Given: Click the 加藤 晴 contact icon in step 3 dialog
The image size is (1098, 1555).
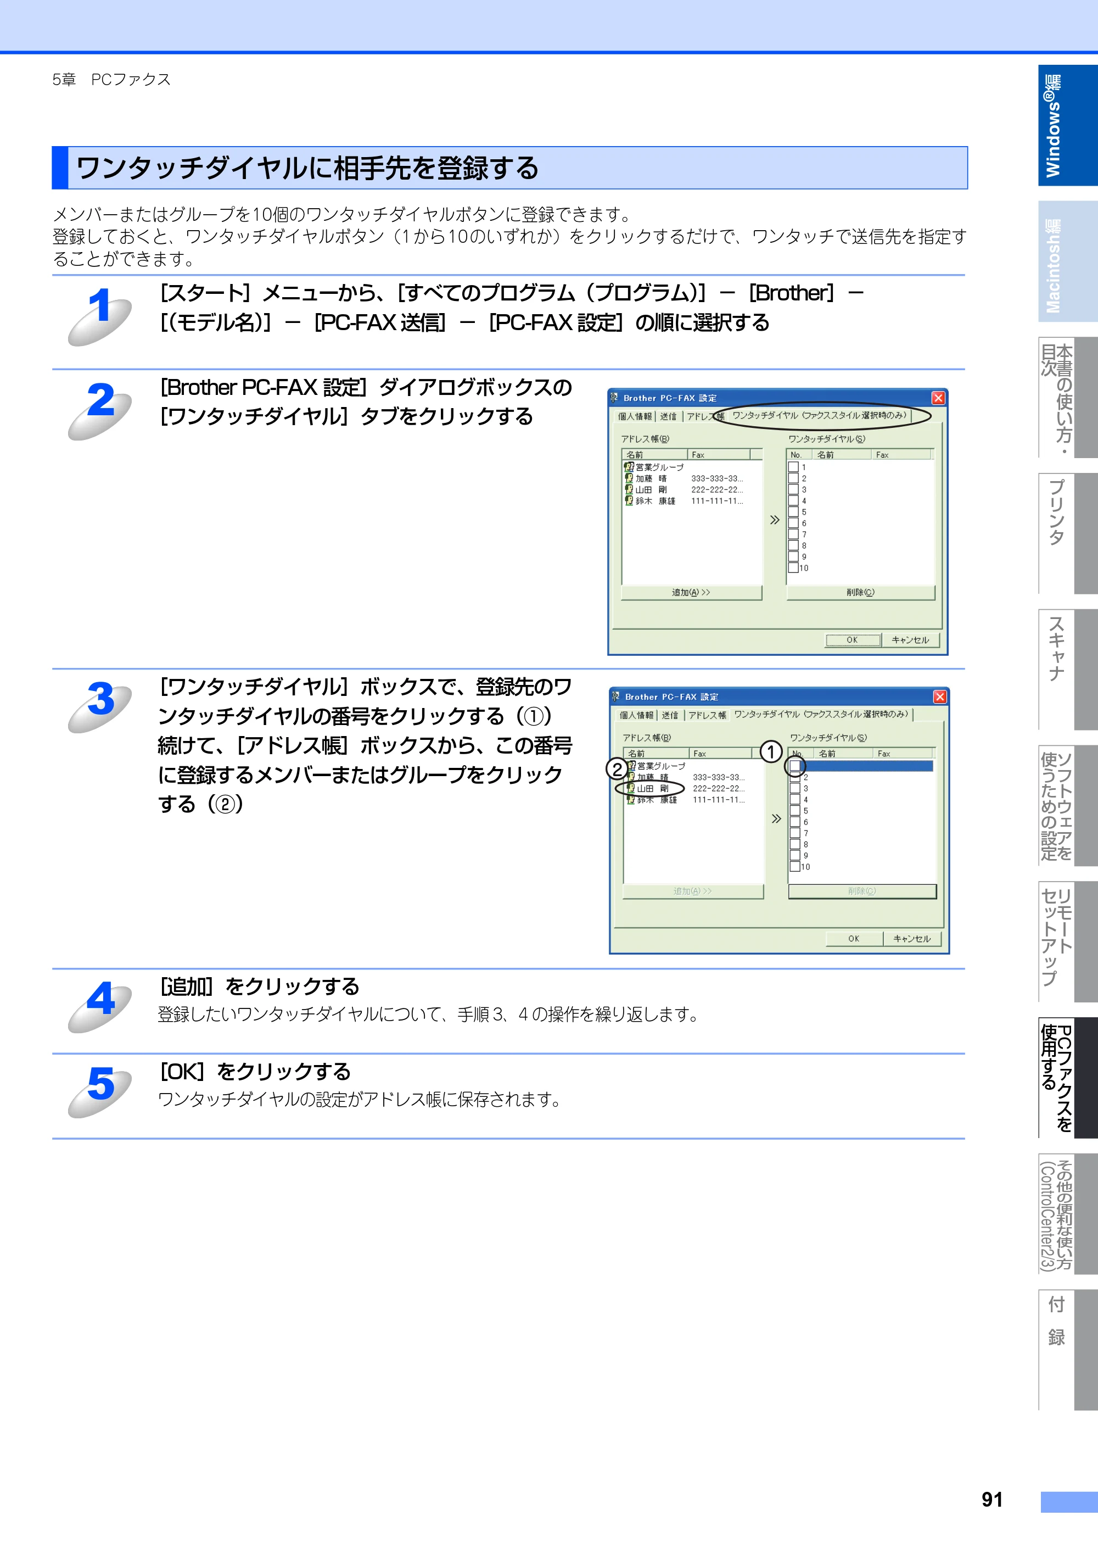Looking at the screenshot, I should click(x=631, y=777).
